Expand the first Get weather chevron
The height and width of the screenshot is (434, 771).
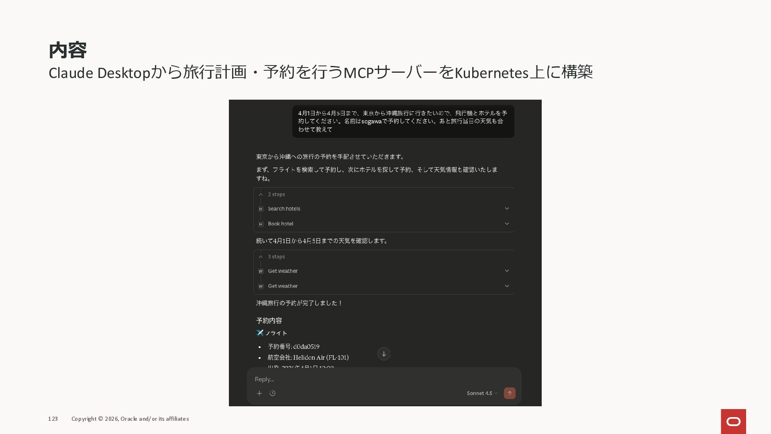tap(507, 271)
